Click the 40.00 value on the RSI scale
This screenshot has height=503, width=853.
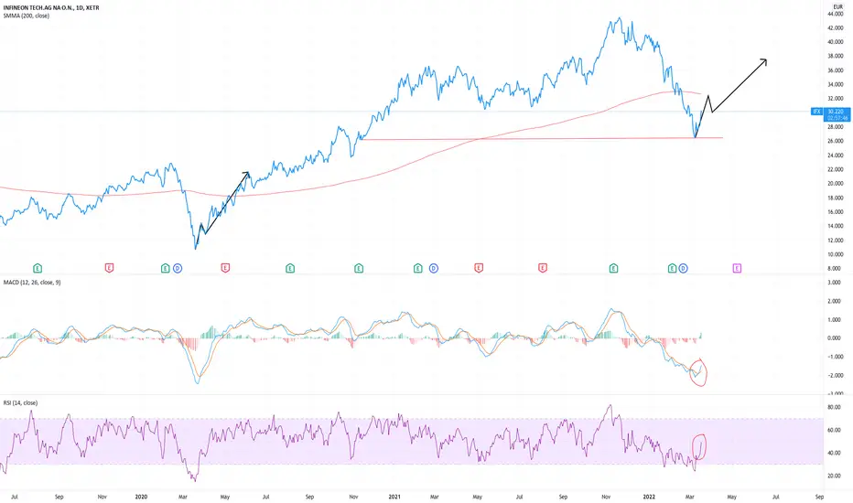834,453
